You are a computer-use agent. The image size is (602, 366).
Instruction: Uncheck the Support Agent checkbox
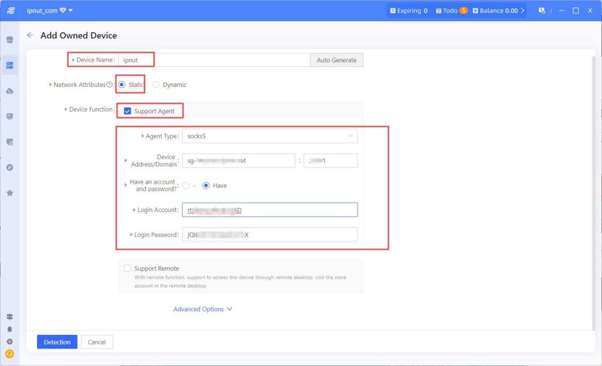128,111
